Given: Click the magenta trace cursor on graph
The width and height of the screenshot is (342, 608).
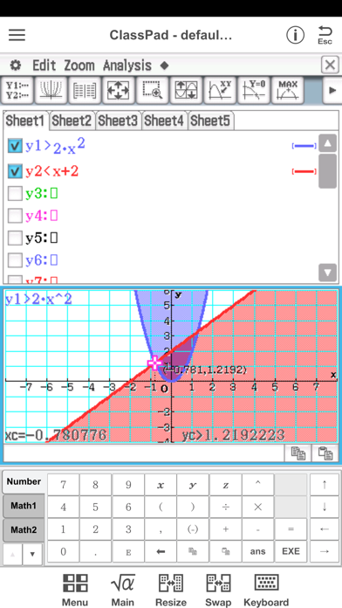Looking at the screenshot, I should tap(154, 363).
